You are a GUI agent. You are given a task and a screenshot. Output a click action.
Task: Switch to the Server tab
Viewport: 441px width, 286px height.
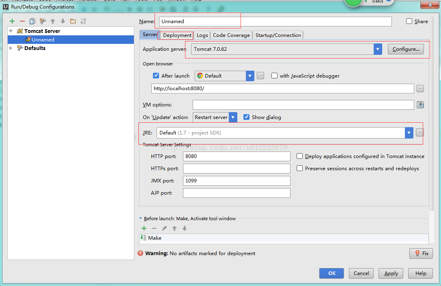coord(150,35)
